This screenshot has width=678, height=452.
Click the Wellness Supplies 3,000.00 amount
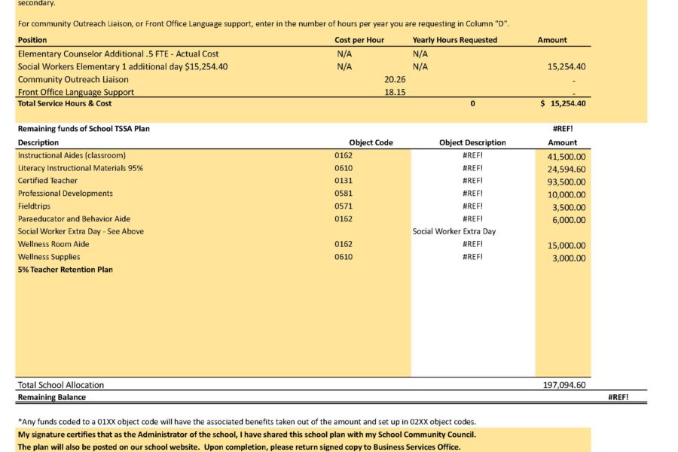569,258
